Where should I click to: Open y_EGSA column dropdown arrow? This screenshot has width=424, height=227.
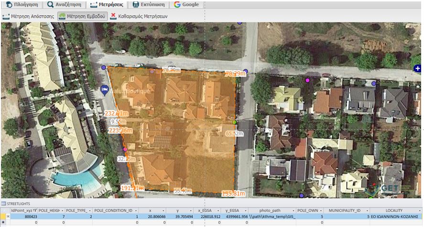click(x=246, y=211)
